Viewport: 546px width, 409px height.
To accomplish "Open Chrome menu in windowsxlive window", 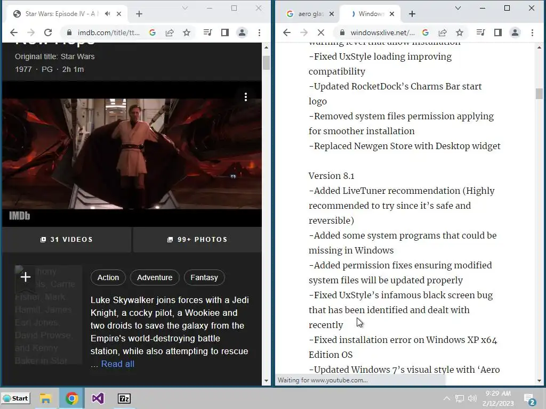I will pos(533,32).
